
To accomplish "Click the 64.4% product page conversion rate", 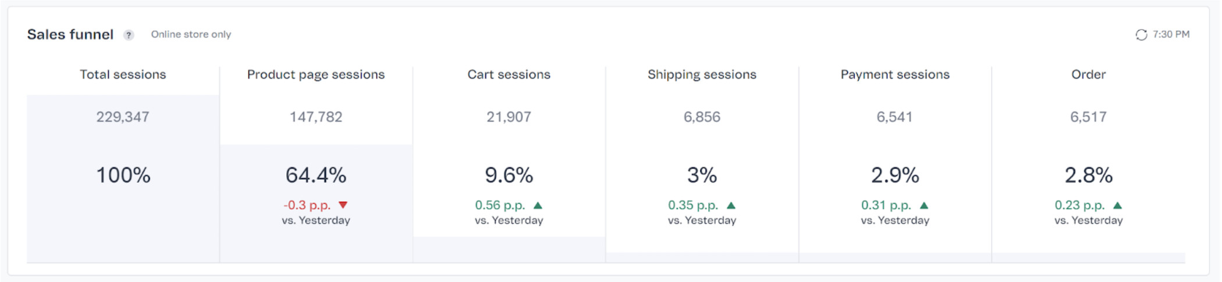I will pos(315,175).
